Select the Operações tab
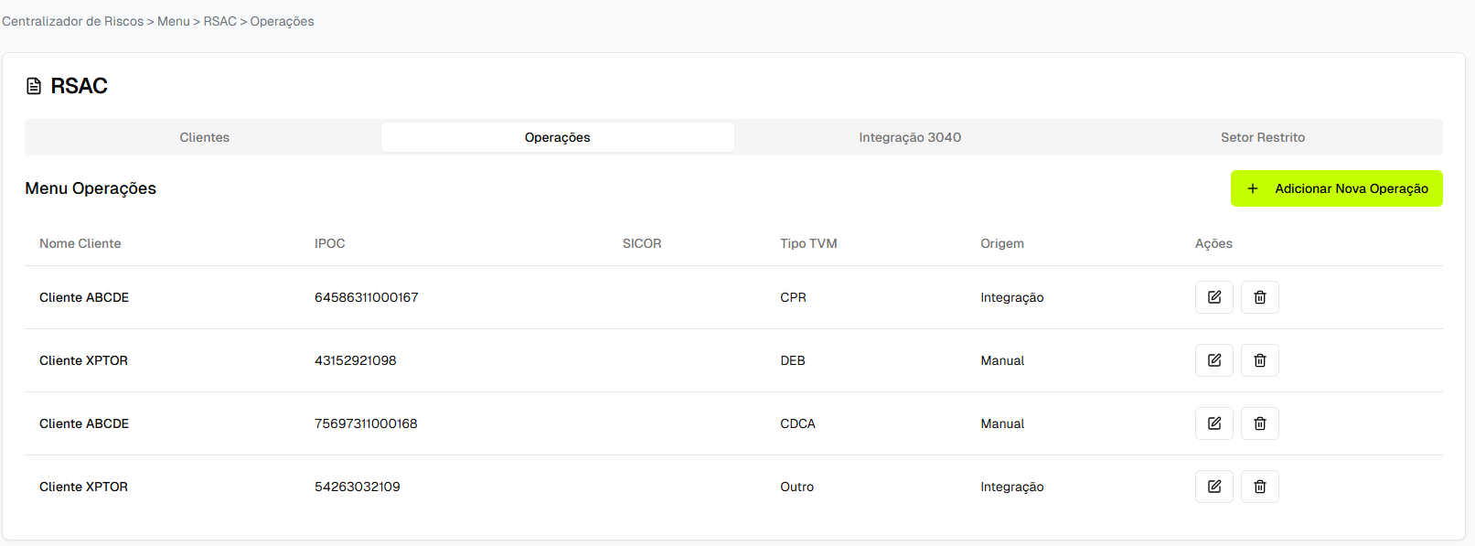1475x546 pixels. tap(557, 137)
